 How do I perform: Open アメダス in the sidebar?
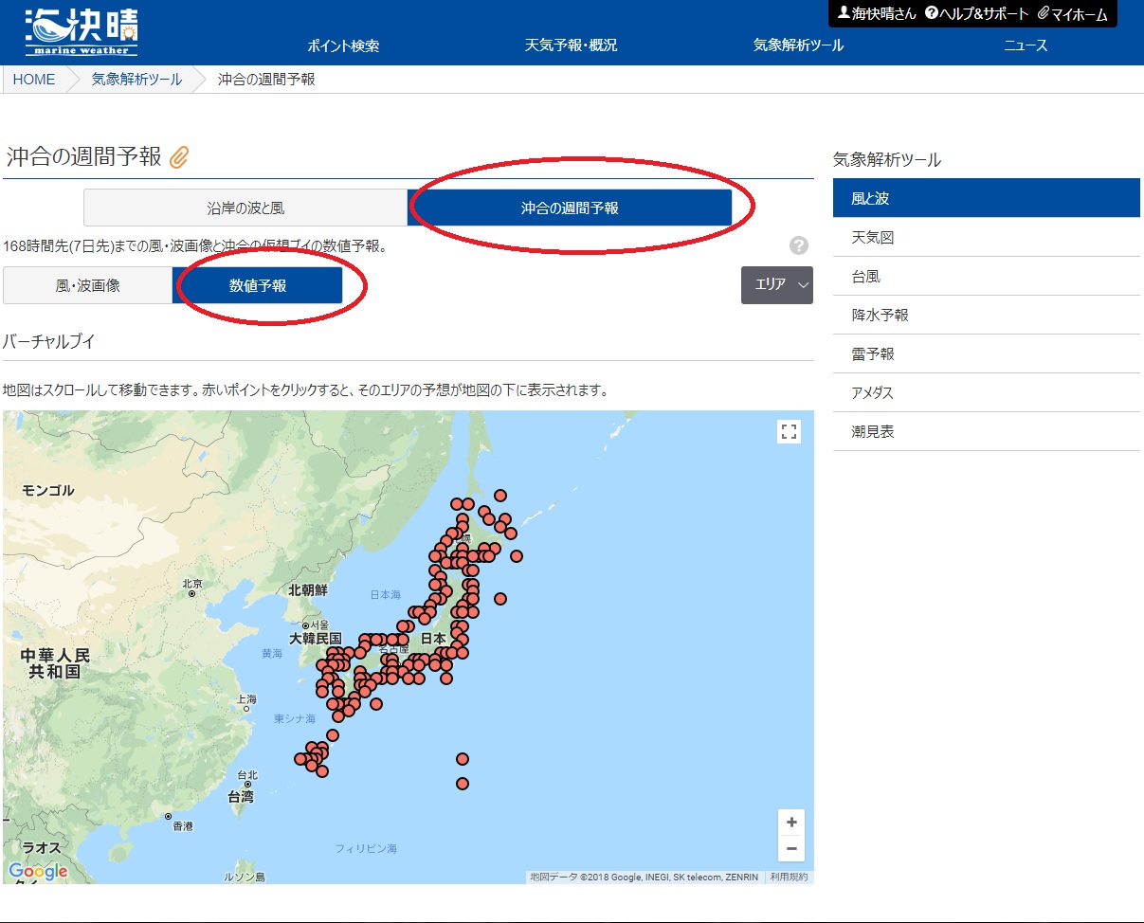987,393
